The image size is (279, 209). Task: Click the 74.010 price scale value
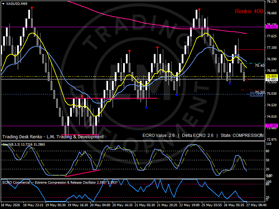[272, 116]
